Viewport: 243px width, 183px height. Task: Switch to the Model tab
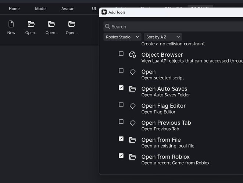coord(41,9)
